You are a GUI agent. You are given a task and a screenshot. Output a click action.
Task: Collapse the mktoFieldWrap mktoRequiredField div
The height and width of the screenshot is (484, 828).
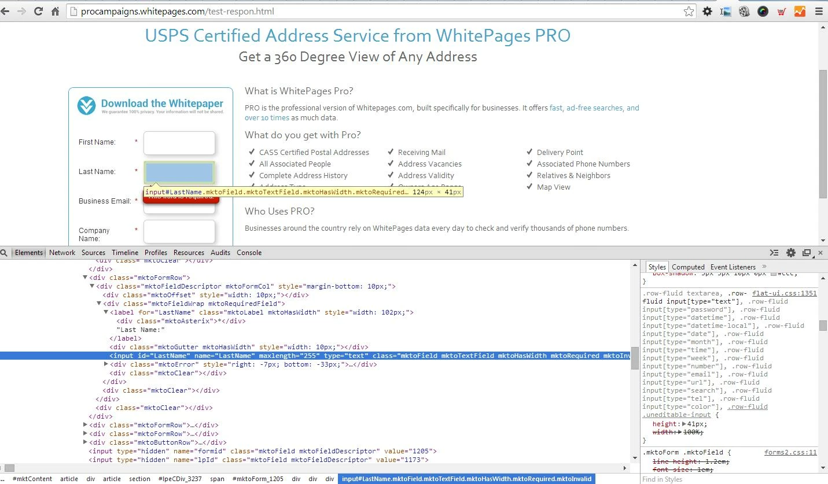[98, 304]
